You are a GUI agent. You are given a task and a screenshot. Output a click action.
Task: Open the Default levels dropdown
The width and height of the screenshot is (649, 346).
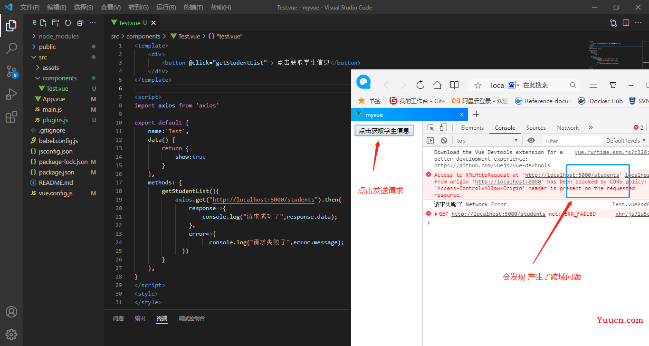pyautogui.click(x=626, y=141)
